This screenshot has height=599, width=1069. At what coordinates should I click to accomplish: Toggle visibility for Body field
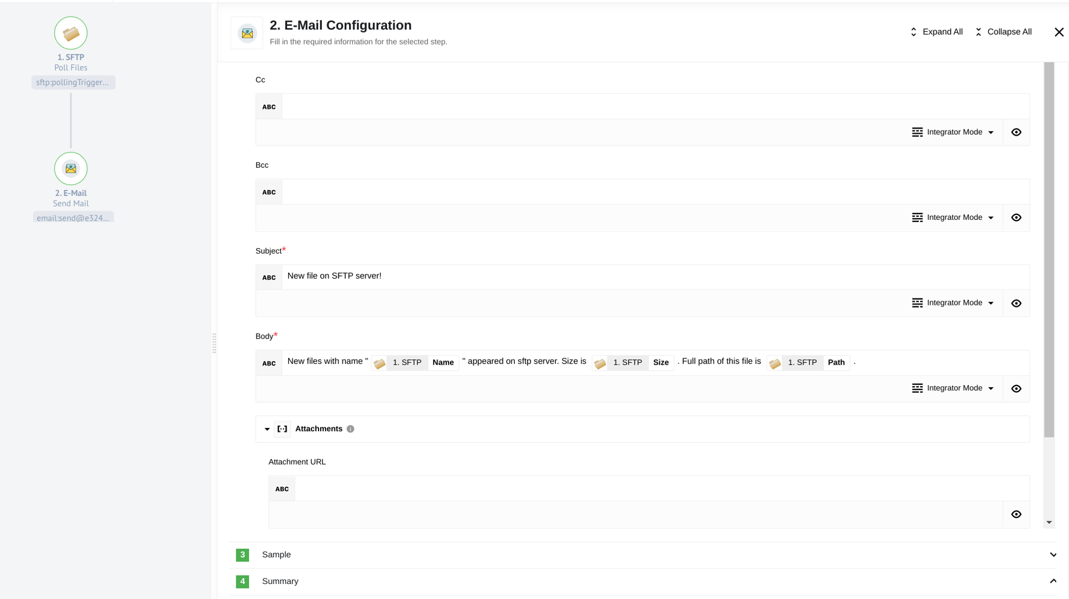tap(1016, 388)
